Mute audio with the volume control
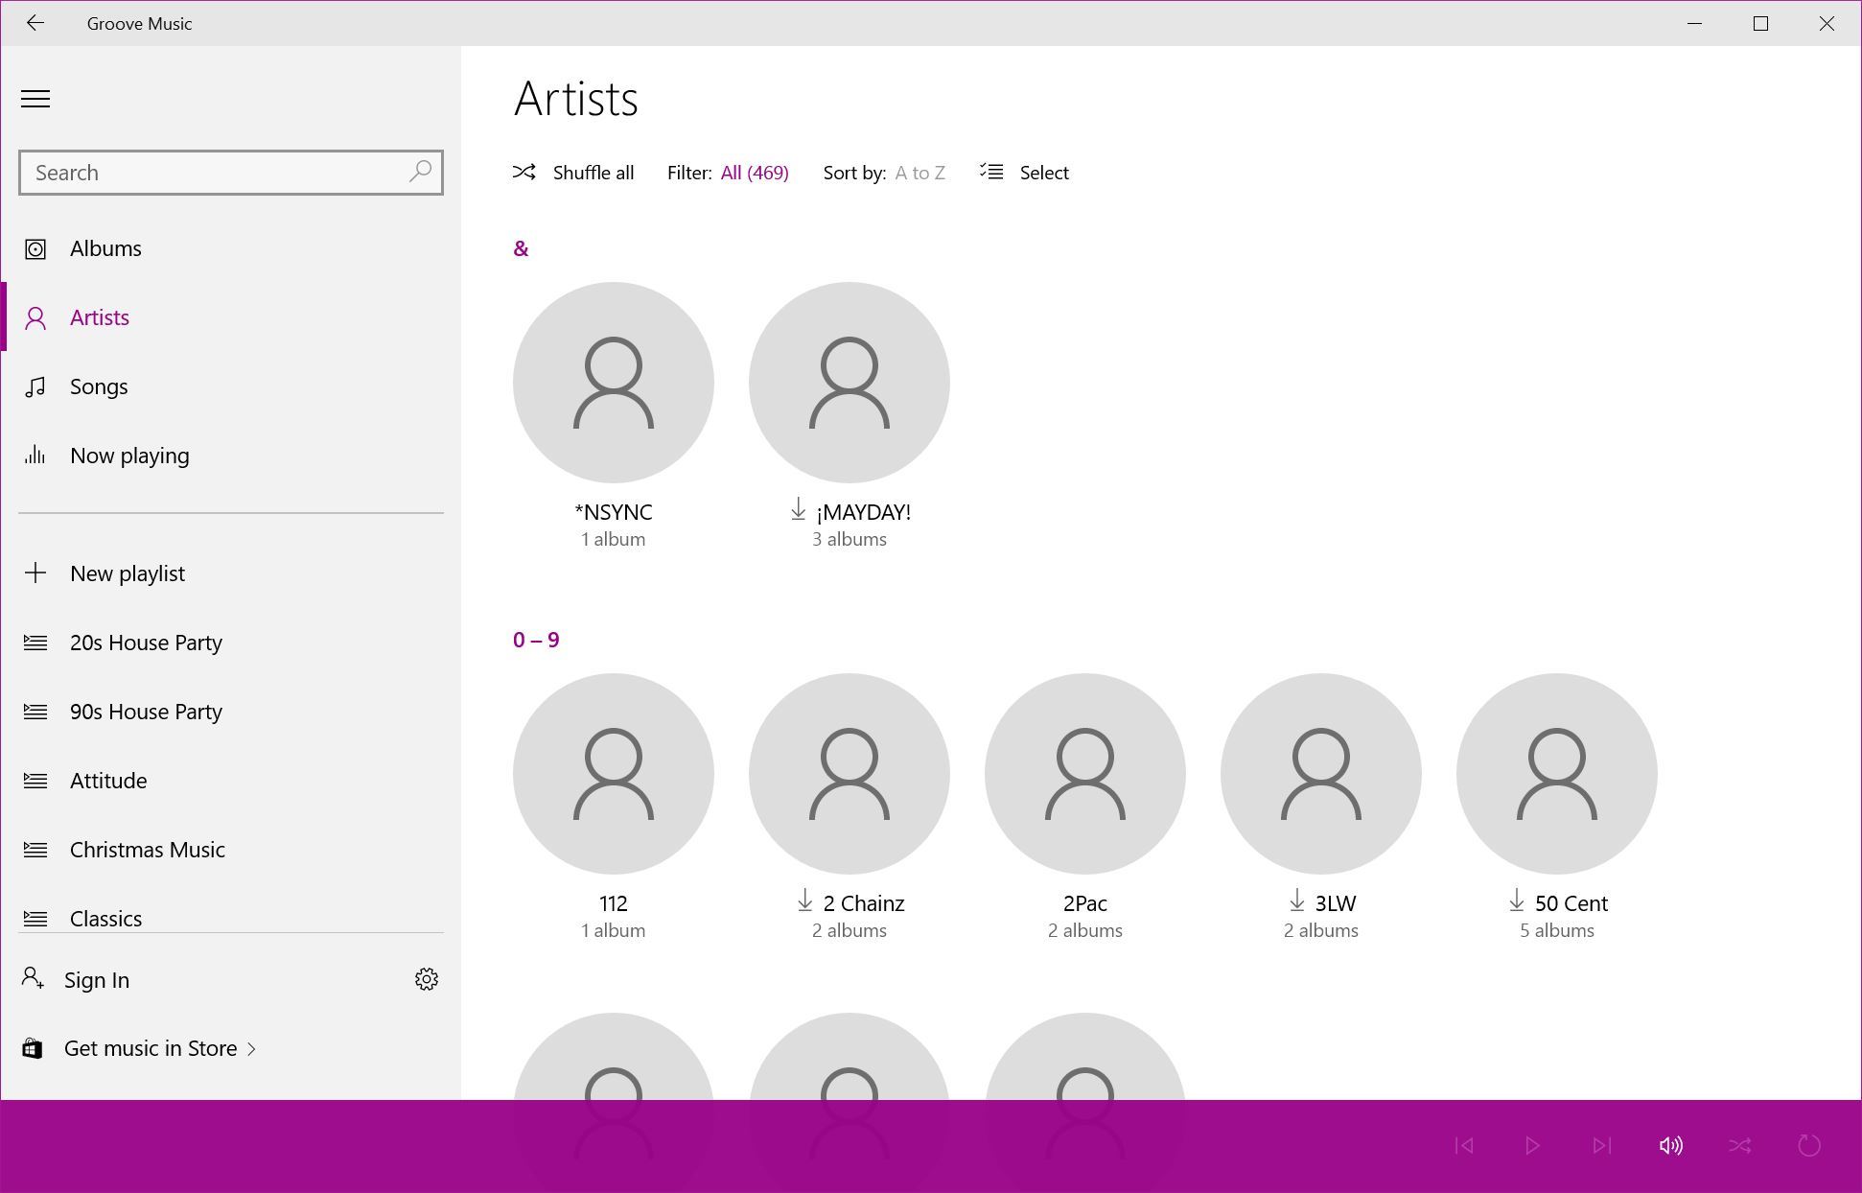 point(1671,1144)
